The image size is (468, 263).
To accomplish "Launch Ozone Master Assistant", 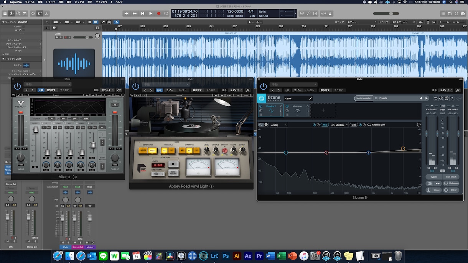I will coord(364,98).
